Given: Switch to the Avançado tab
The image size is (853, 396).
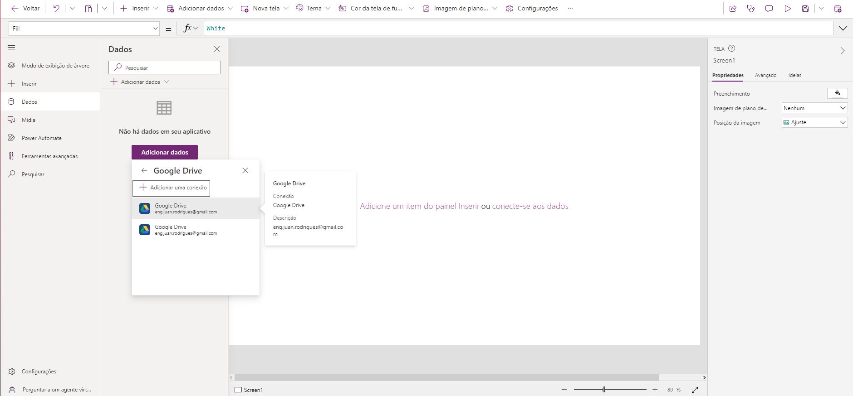Looking at the screenshot, I should [x=765, y=75].
